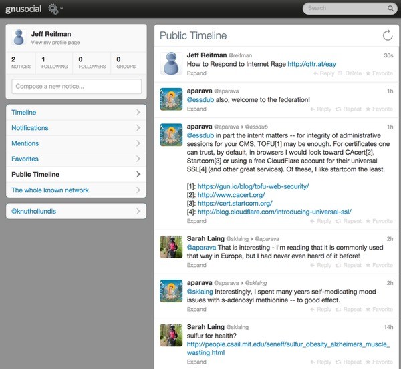Screen dimensions: 401x369
Task: Visit http://www.cacert.org/ link
Action: pos(231,195)
